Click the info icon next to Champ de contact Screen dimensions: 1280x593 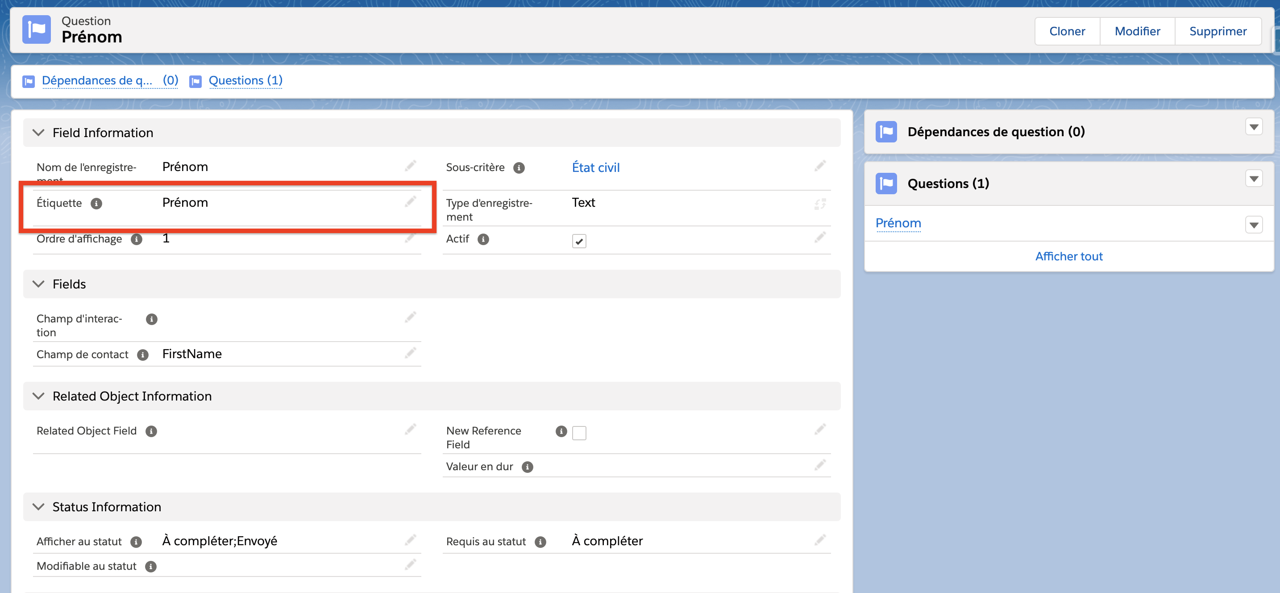pos(143,355)
